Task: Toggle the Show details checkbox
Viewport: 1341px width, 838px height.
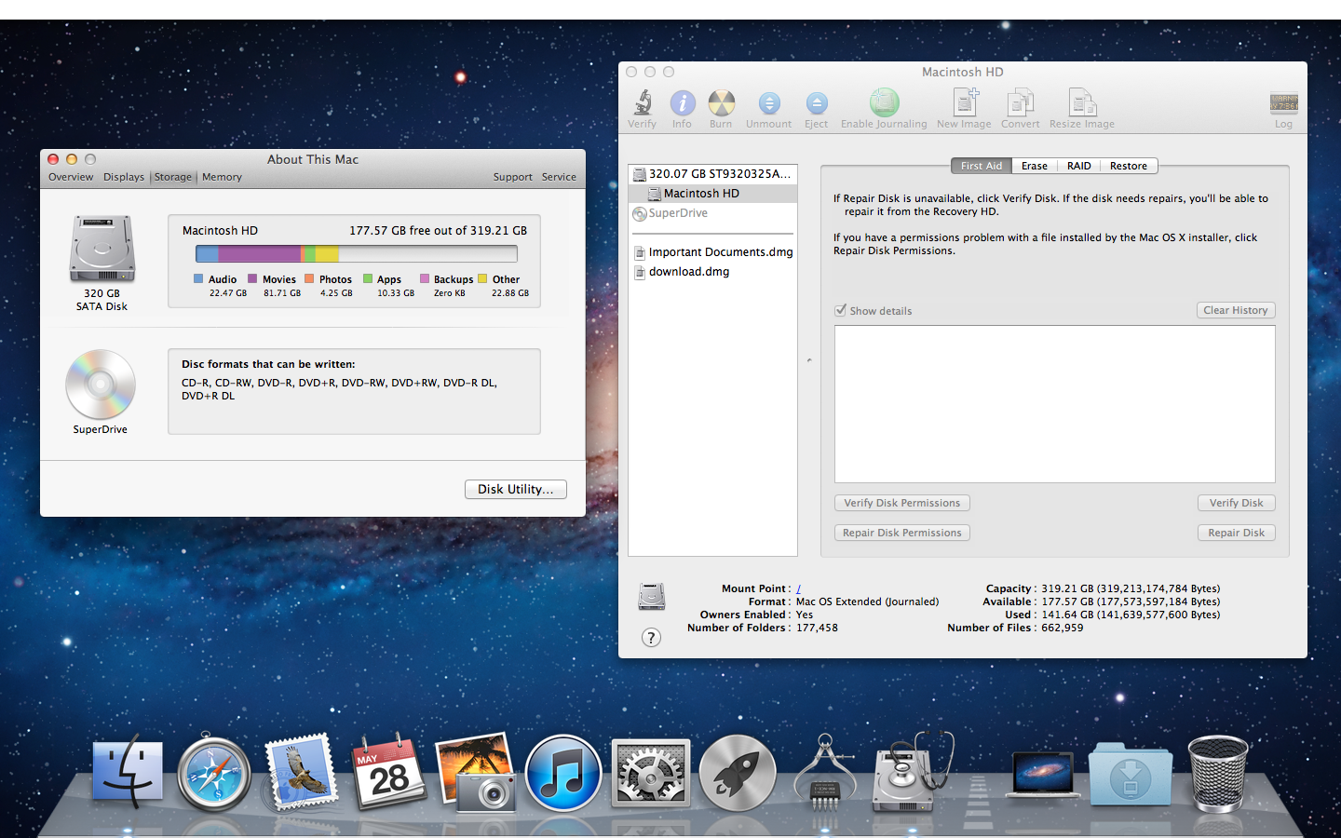Action: tap(840, 311)
